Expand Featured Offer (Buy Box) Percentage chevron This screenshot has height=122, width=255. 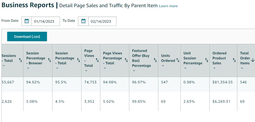(134, 71)
